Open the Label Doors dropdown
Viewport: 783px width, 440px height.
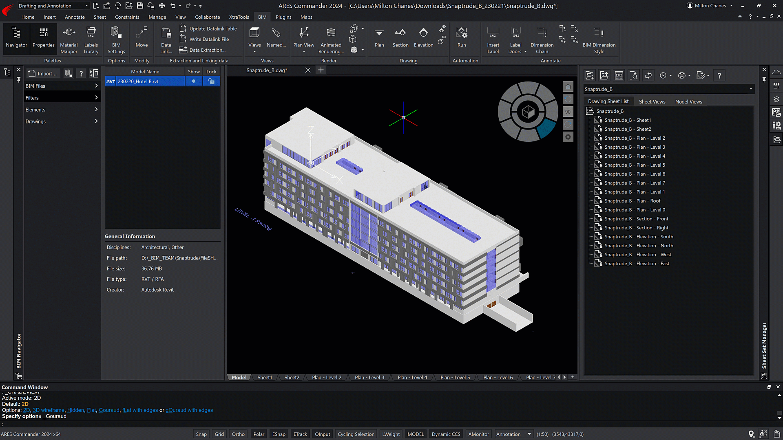[x=525, y=52]
